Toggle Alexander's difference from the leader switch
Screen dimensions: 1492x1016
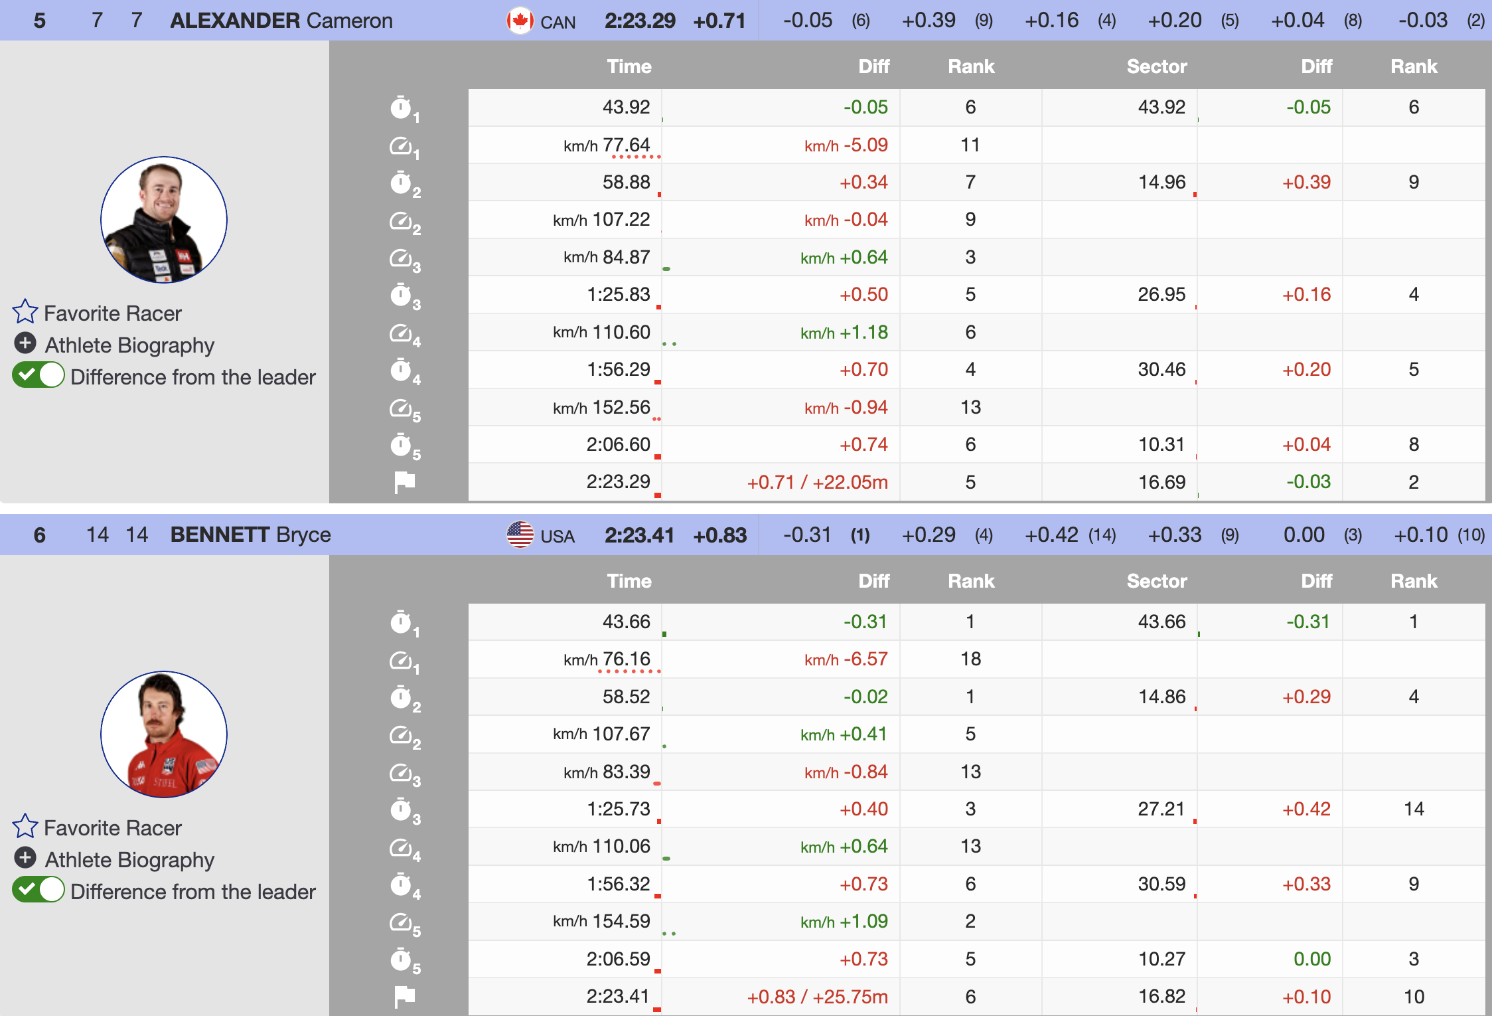click(x=38, y=375)
